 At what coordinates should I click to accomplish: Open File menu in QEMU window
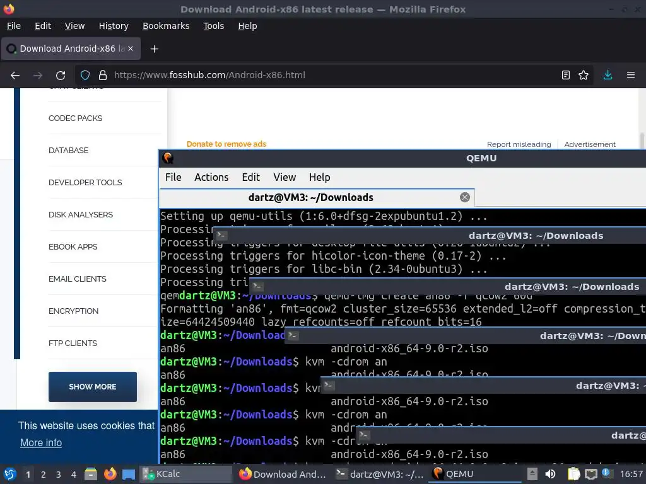pos(173,177)
